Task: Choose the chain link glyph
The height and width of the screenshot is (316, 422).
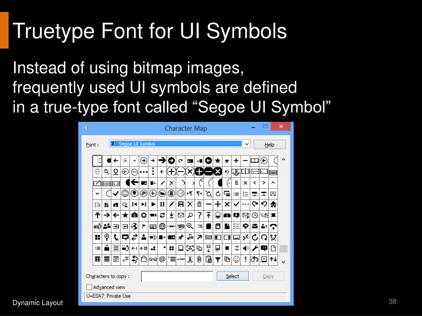Action: 153,259
